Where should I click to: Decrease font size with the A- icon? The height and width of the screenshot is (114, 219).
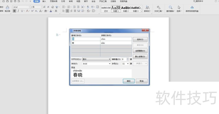click(48, 7)
